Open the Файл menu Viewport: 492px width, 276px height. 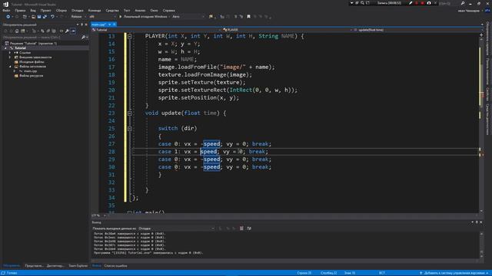point(6,10)
